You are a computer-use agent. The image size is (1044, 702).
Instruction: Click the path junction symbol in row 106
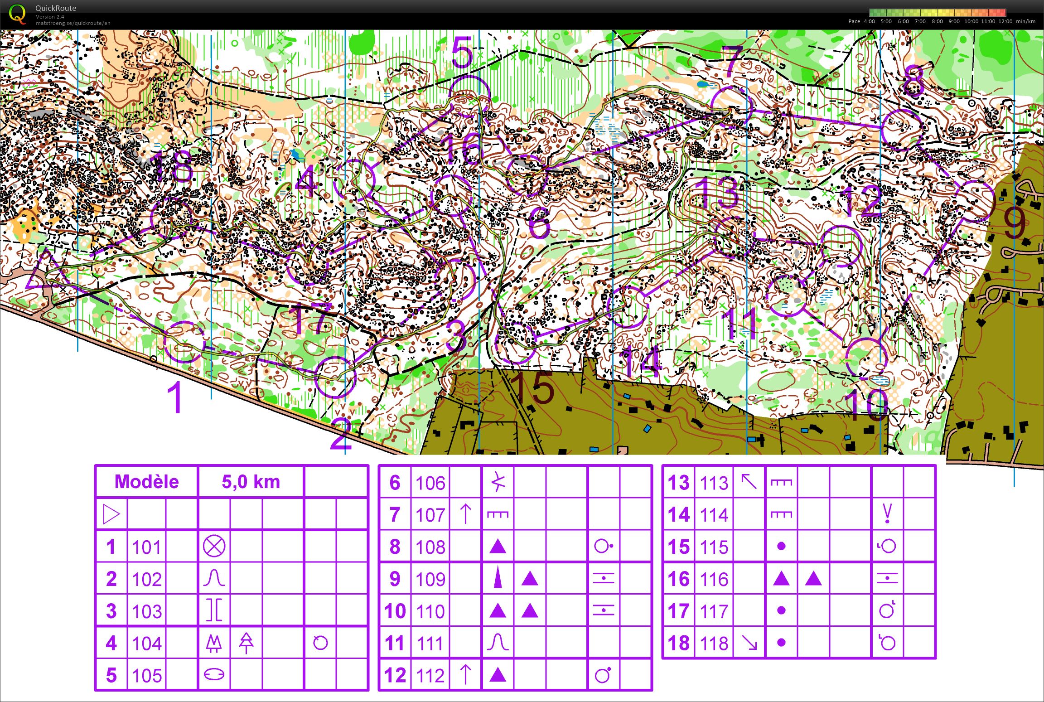tap(498, 482)
